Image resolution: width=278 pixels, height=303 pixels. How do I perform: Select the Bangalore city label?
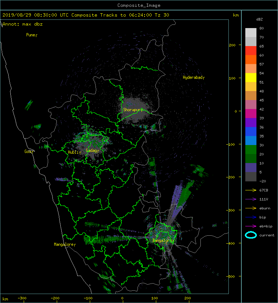click(x=163, y=240)
